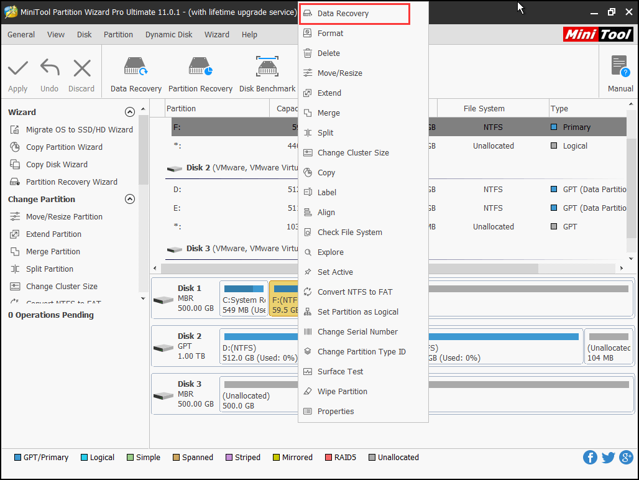Choose Data Recovery in context menu
Image resolution: width=639 pixels, height=480 pixels.
tap(354, 14)
